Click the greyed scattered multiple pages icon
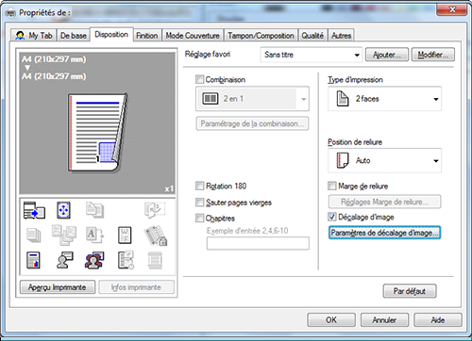This screenshot has height=341, width=472. point(64,235)
